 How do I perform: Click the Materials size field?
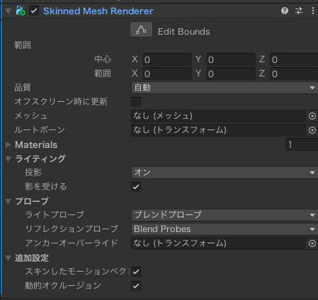click(302, 144)
